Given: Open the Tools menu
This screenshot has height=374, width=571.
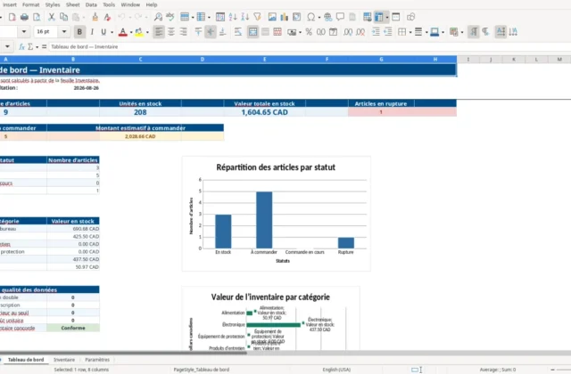Looking at the screenshot, I should coord(109,4).
